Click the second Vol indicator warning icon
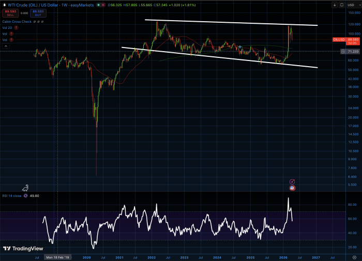This screenshot has height=261, width=362. (x=12, y=34)
